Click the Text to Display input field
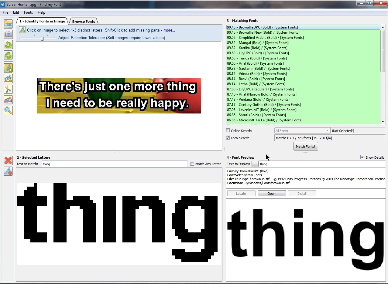 [322, 164]
